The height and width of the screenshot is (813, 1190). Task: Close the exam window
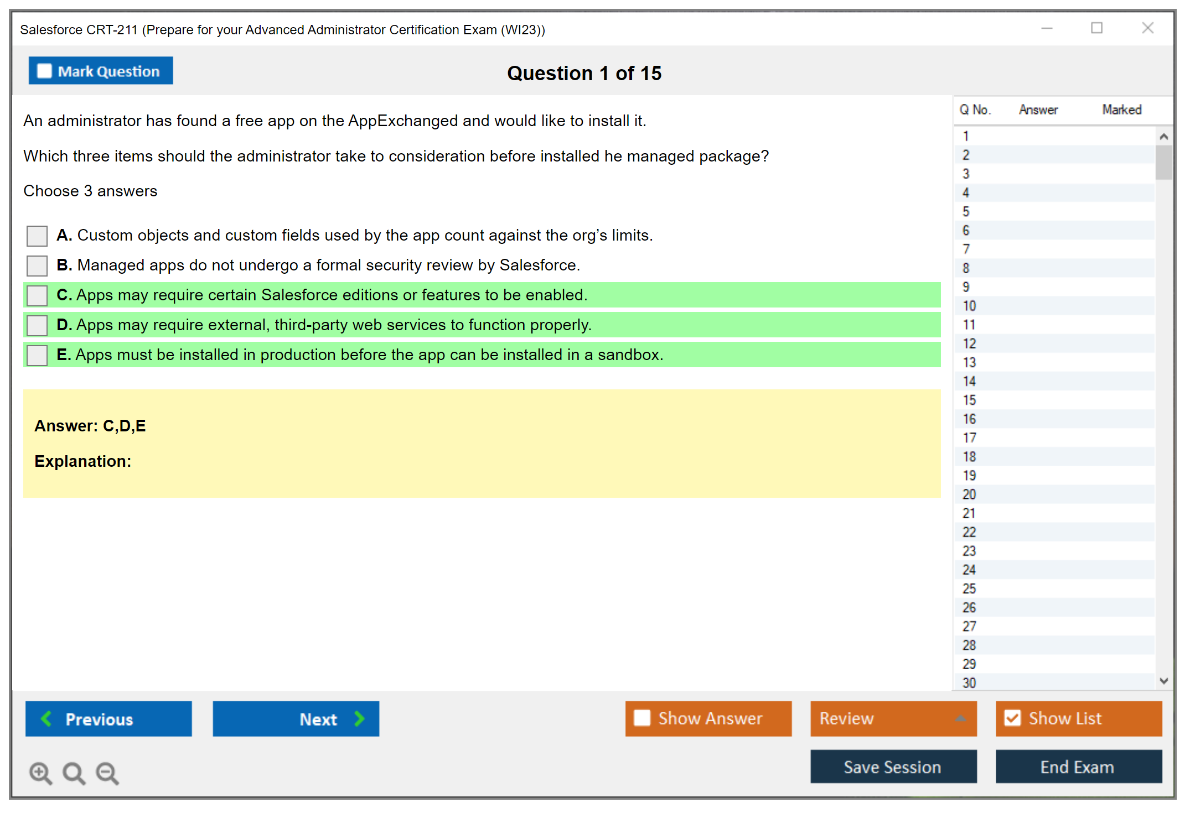click(1147, 28)
